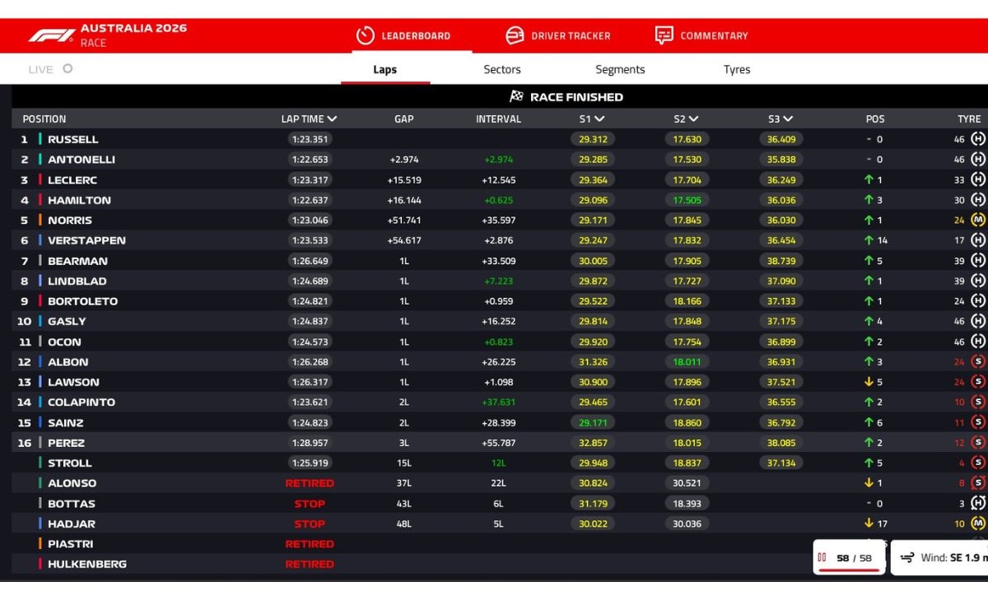Toggle the LIVE indicator
The height and width of the screenshot is (600, 988).
[x=68, y=69]
